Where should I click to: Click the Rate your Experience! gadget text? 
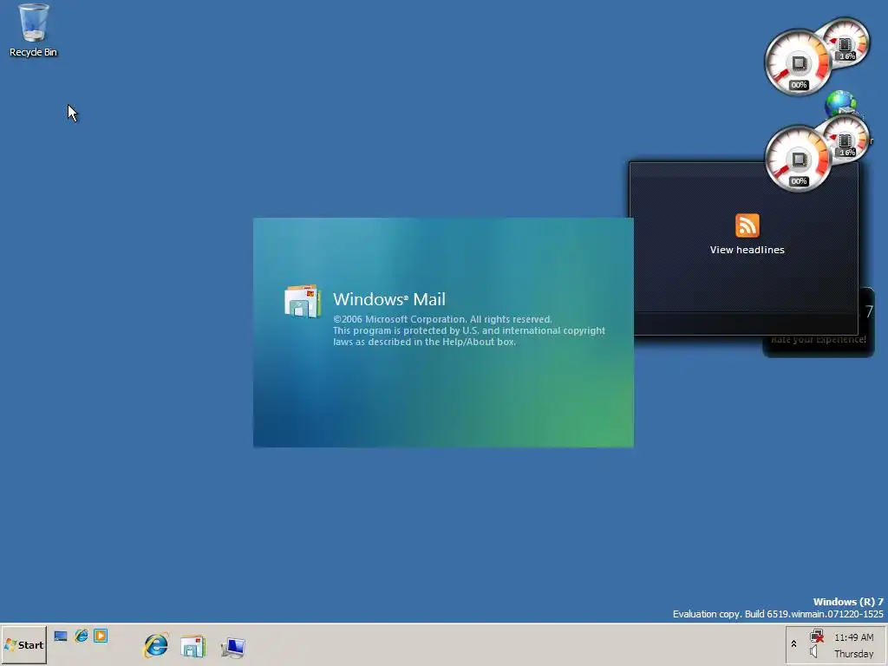[819, 340]
